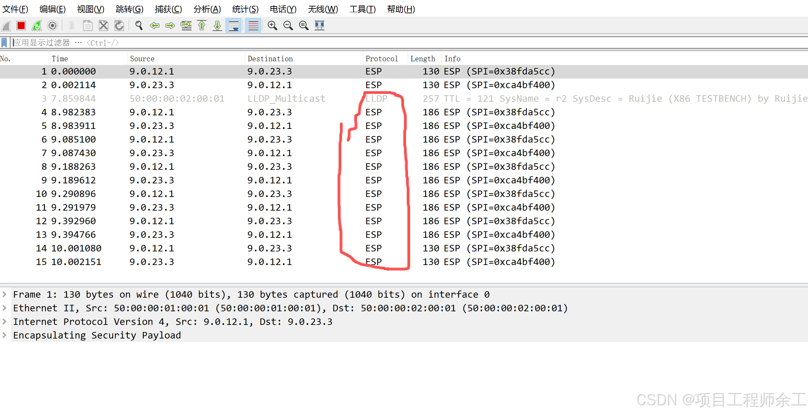Restart the current capture
The height and width of the screenshot is (413, 808).
[37, 26]
